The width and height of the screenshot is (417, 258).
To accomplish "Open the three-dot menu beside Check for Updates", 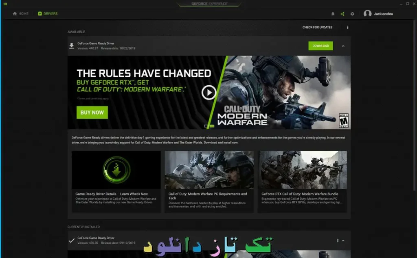I will [x=348, y=27].
